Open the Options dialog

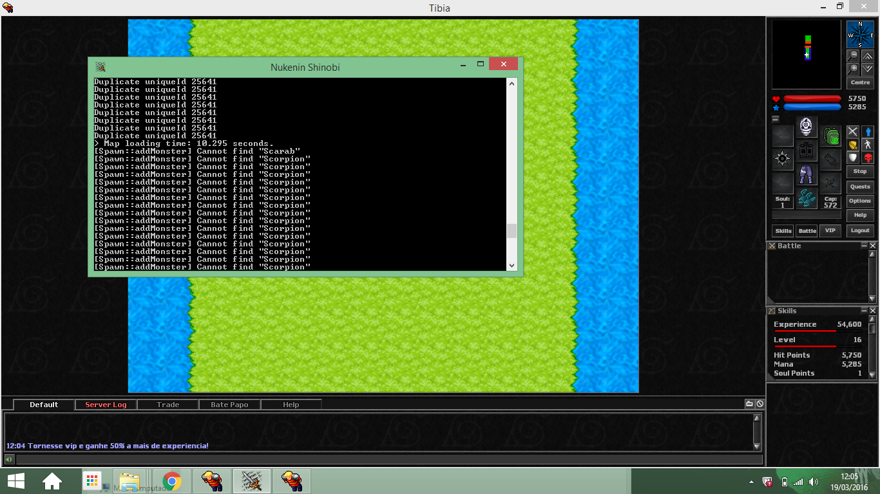pos(860,201)
